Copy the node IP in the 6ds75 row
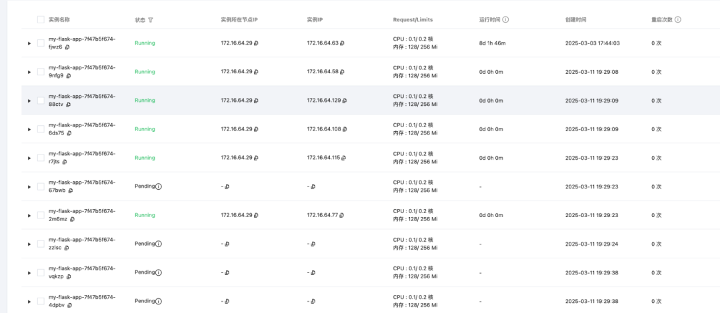The width and height of the screenshot is (720, 313). 256,129
